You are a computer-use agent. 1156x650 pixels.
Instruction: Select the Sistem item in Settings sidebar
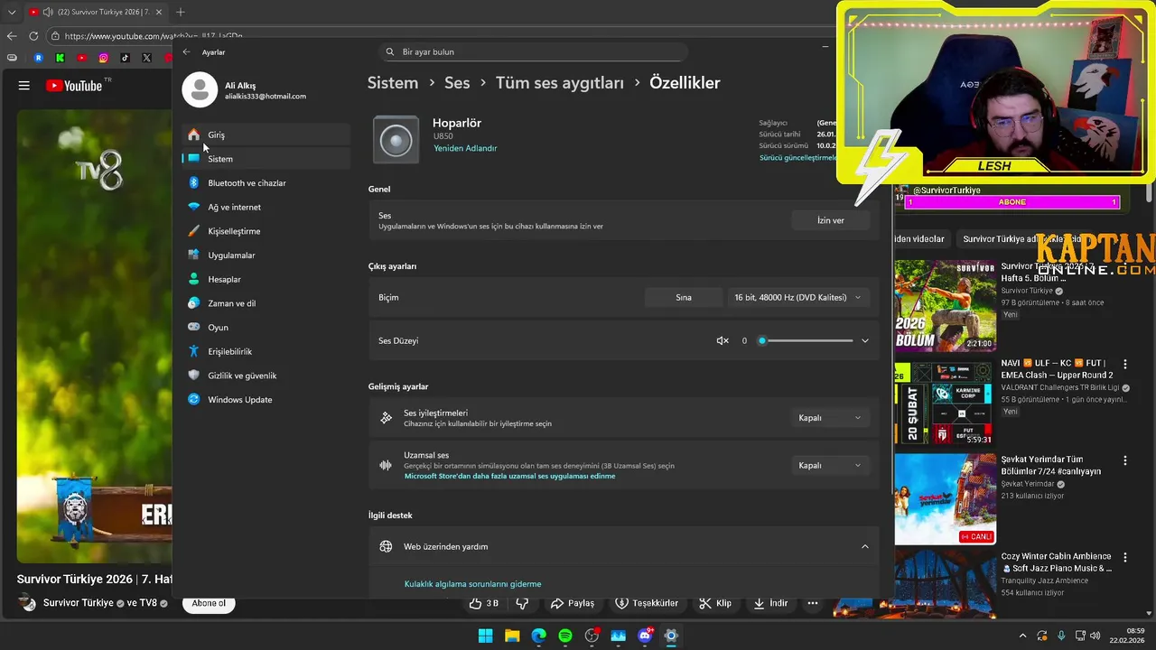coord(266,159)
